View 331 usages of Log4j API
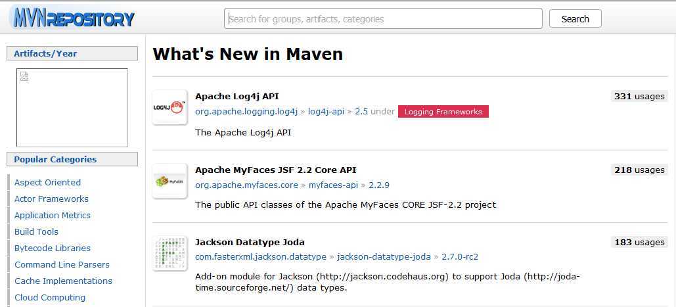This screenshot has height=307, width=676. pyautogui.click(x=639, y=96)
